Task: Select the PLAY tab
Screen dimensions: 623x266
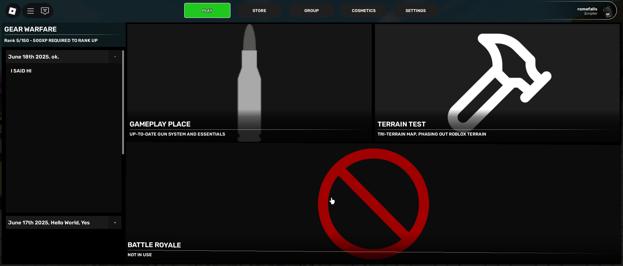Action: [207, 10]
